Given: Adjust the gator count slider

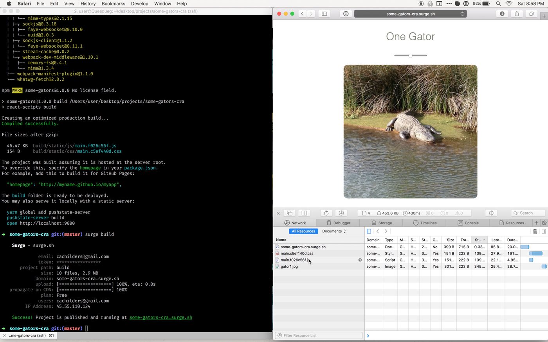Looking at the screenshot, I should coord(411,56).
